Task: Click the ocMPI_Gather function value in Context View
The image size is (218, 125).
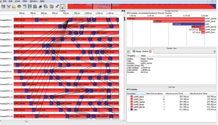Action: pyautogui.click(x=146, y=63)
